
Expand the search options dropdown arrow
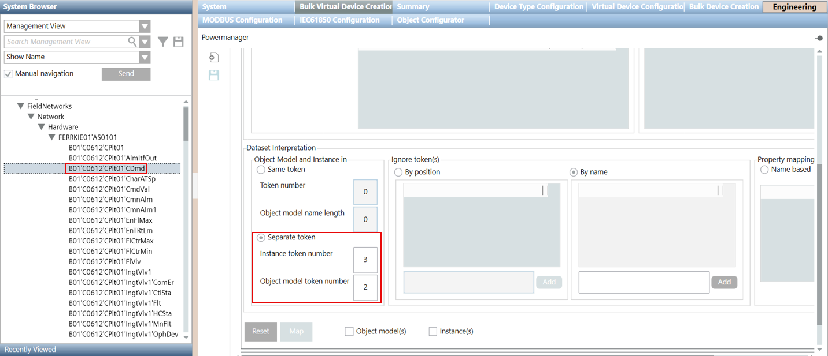145,42
